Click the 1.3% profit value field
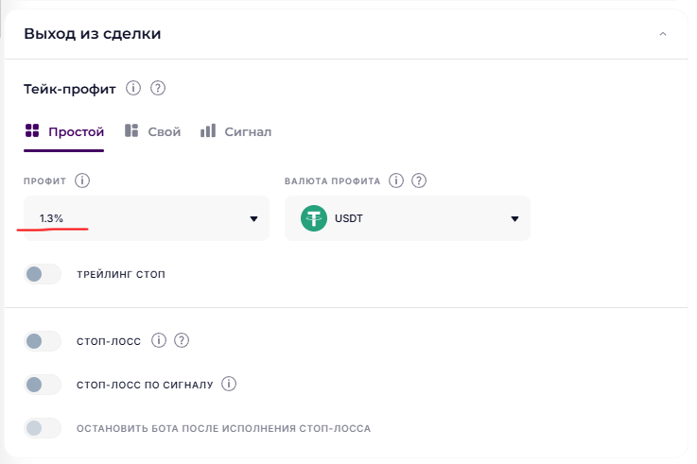This screenshot has height=464, width=697. point(147,218)
